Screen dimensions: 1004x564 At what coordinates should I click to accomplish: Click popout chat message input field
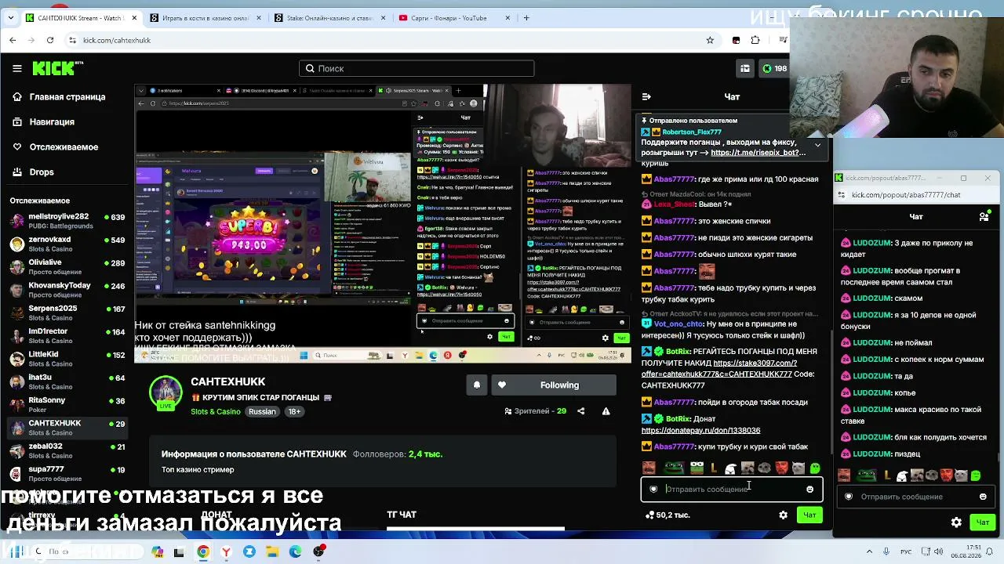coord(915,497)
